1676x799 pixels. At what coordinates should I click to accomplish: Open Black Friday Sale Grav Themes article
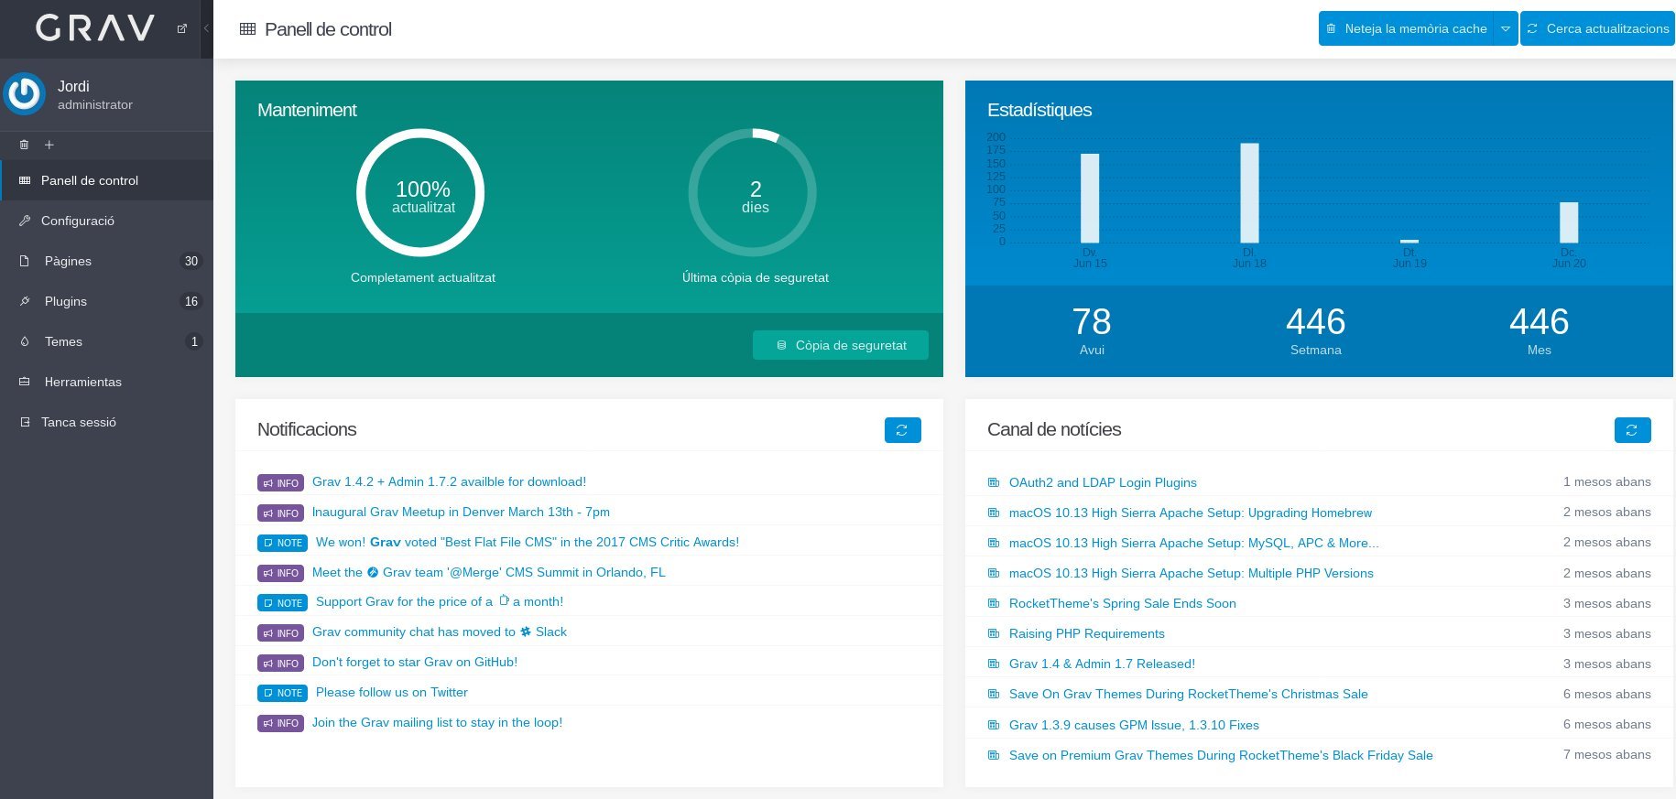tap(1221, 755)
